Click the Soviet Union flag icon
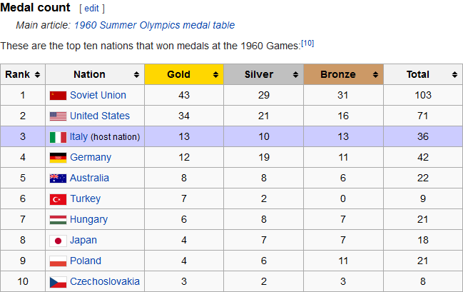The image size is (463, 292). pos(58,96)
